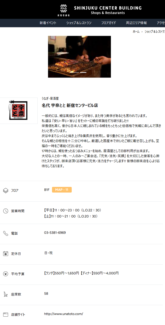The height and width of the screenshot is (325, 165).
Task: Open the フロアガイド nav item
Action: coord(109,23)
